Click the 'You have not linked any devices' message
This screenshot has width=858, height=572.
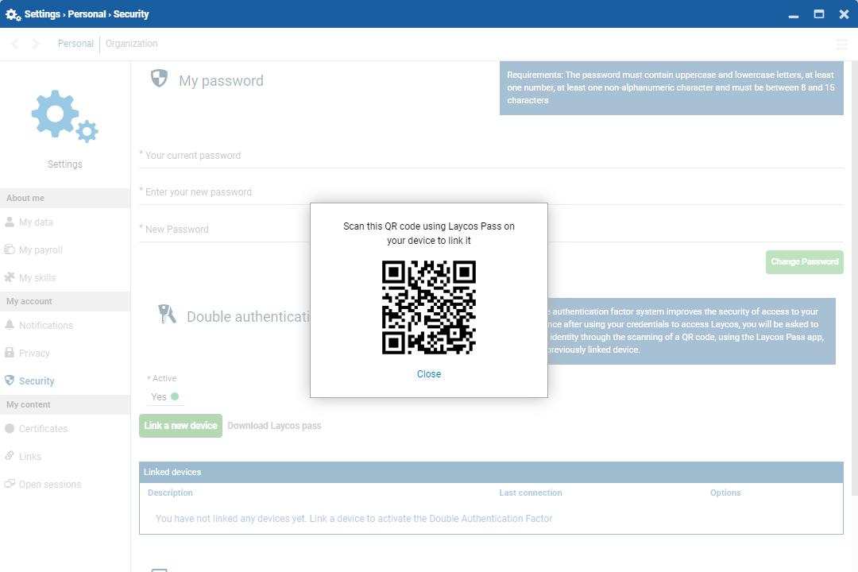[x=354, y=518]
